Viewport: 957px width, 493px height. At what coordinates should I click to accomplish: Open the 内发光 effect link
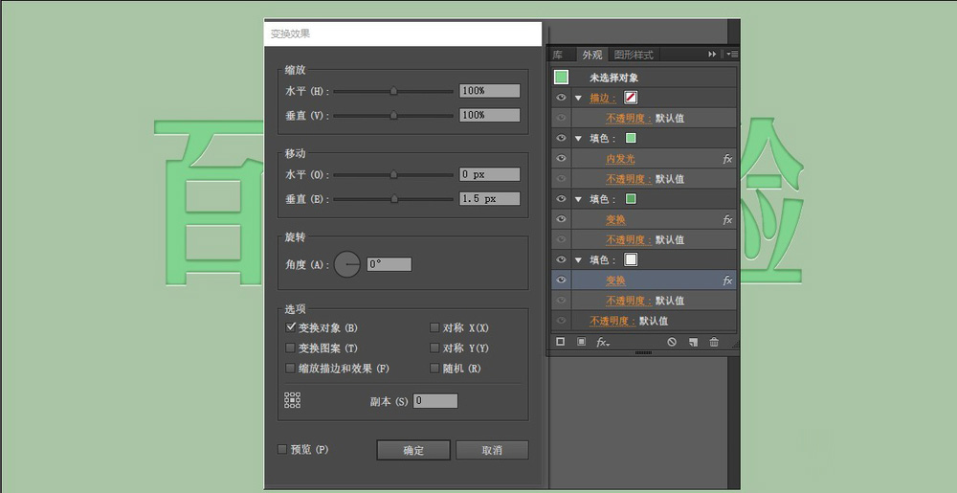[620, 159]
